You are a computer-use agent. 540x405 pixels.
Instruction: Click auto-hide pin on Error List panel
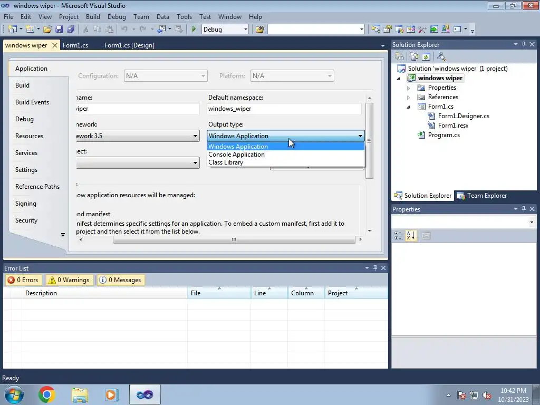point(375,268)
